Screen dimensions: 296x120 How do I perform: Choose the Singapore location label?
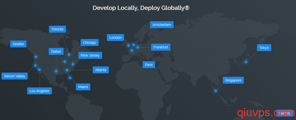pyautogui.click(x=233, y=80)
